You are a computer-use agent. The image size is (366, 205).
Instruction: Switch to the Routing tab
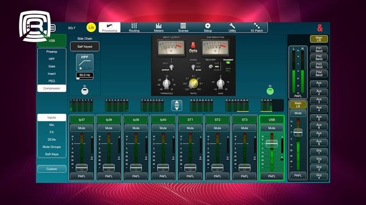[x=134, y=27]
